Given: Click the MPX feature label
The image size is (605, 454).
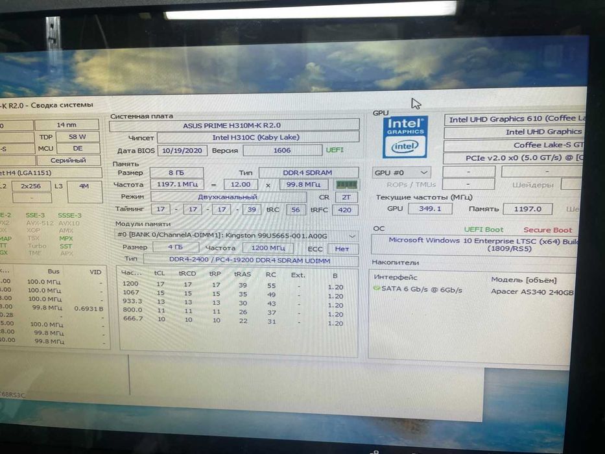Looking at the screenshot, I should pyautogui.click(x=66, y=238).
